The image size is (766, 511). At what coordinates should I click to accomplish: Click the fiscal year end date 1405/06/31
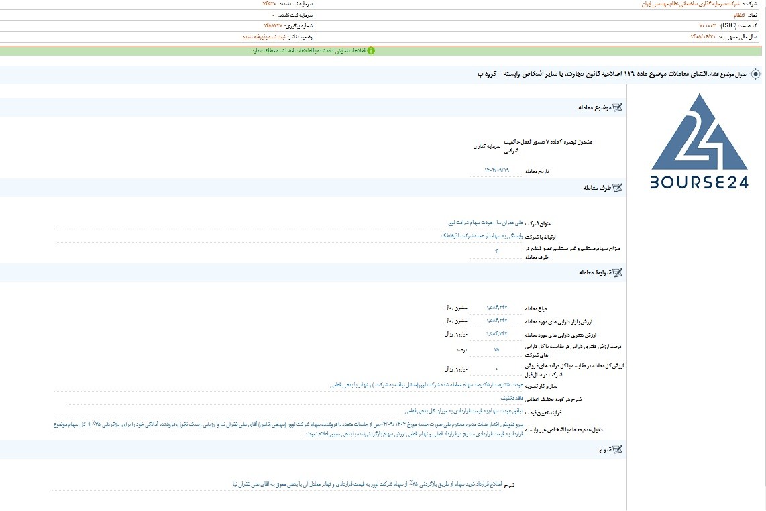point(703,37)
